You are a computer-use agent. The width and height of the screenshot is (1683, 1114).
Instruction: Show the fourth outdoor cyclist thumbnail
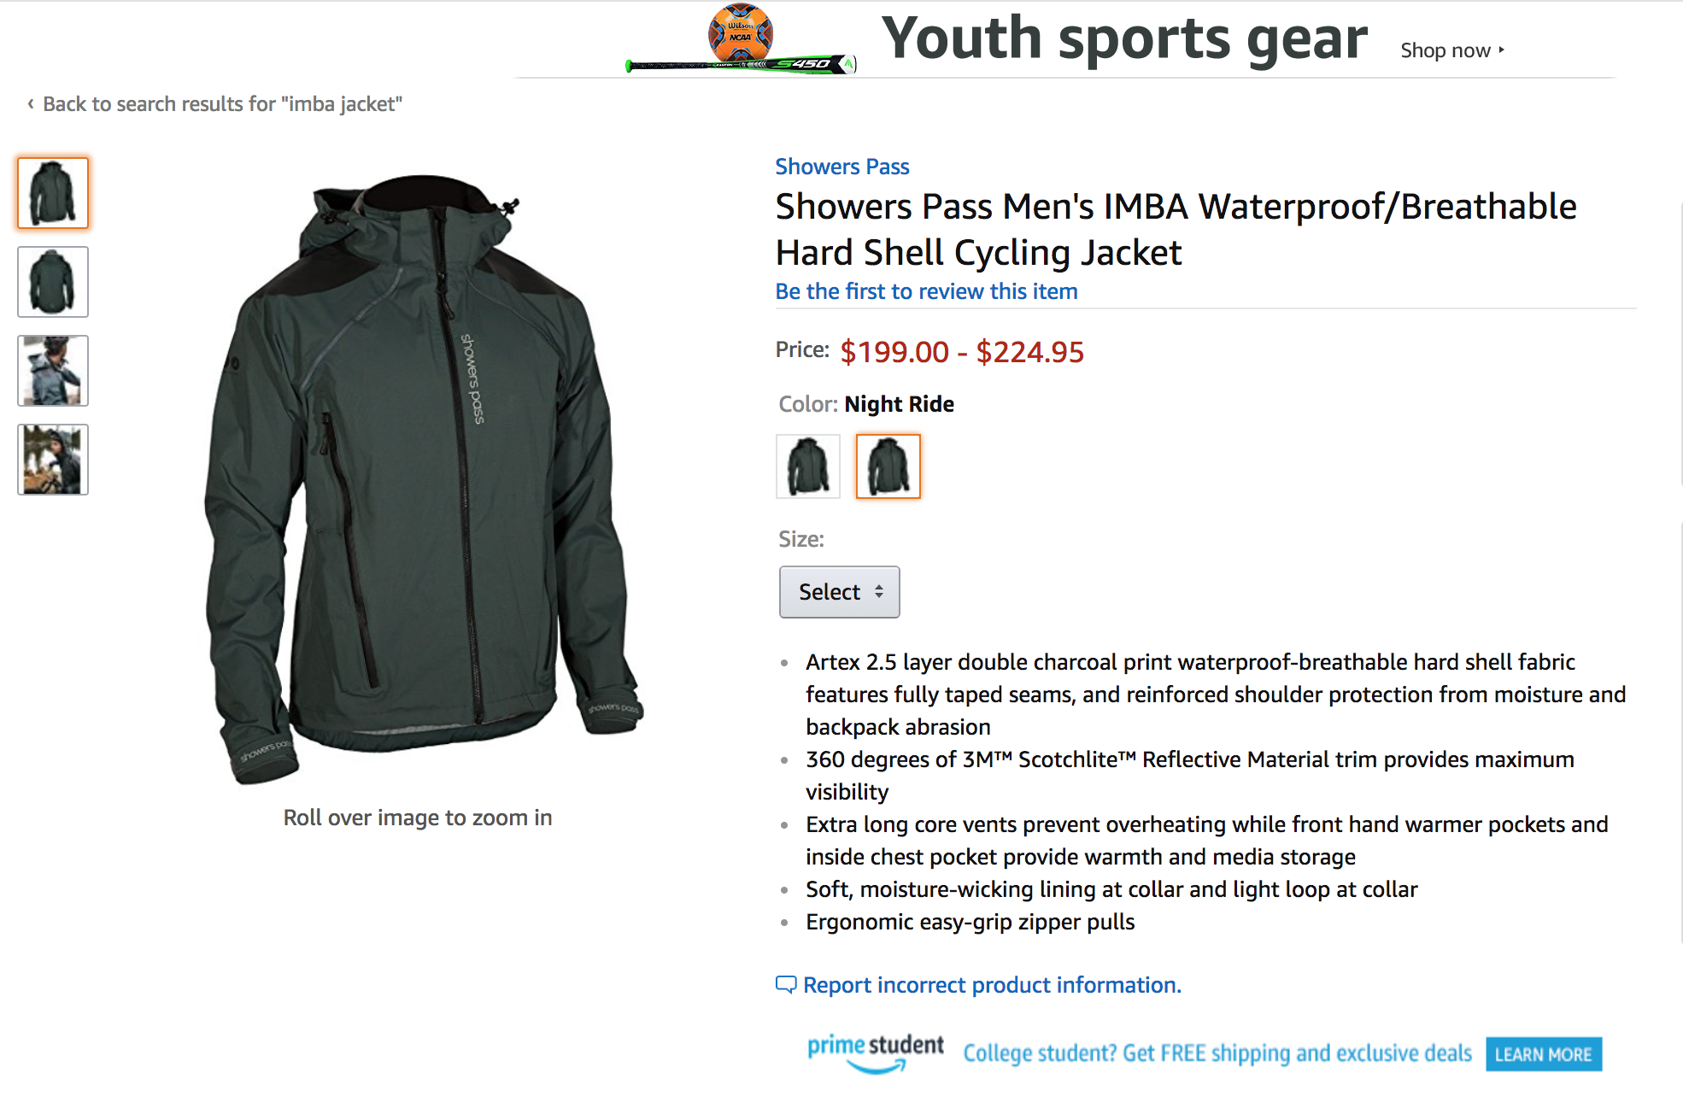[53, 460]
